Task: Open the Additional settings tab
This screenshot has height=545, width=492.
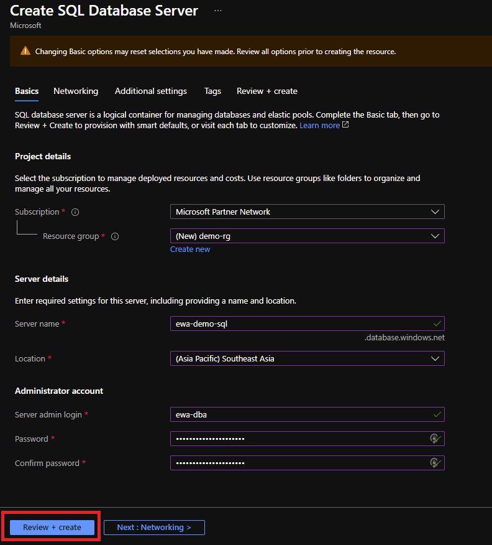Action: 151,91
